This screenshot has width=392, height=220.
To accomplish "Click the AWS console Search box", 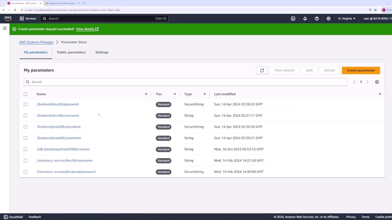I will coord(104,18).
